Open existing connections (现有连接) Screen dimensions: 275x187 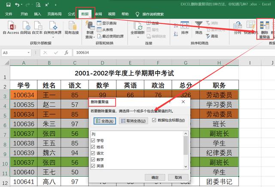point(72,27)
